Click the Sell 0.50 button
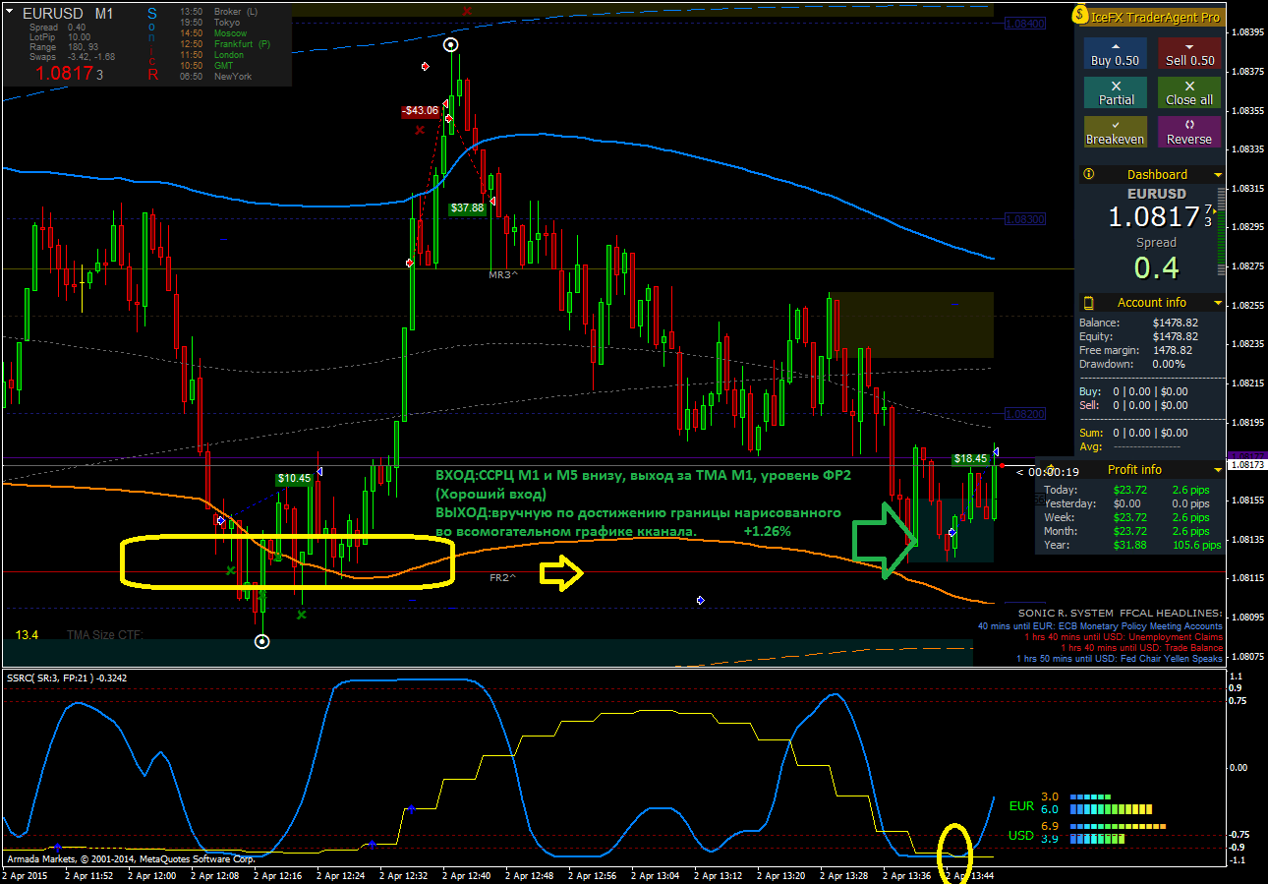The width and height of the screenshot is (1268, 884). (1189, 53)
